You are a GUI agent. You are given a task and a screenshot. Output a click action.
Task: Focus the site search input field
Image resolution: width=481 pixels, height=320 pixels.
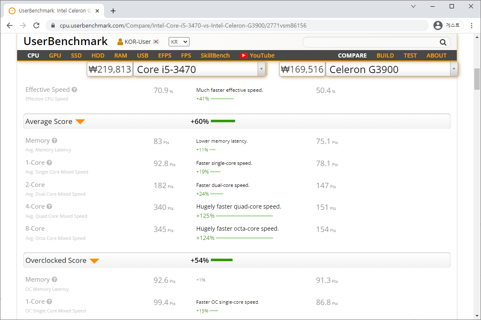tap(371, 42)
